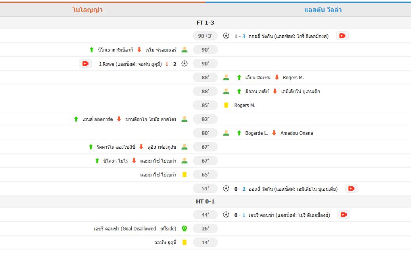Play video of the 90+3' goal

(342, 36)
